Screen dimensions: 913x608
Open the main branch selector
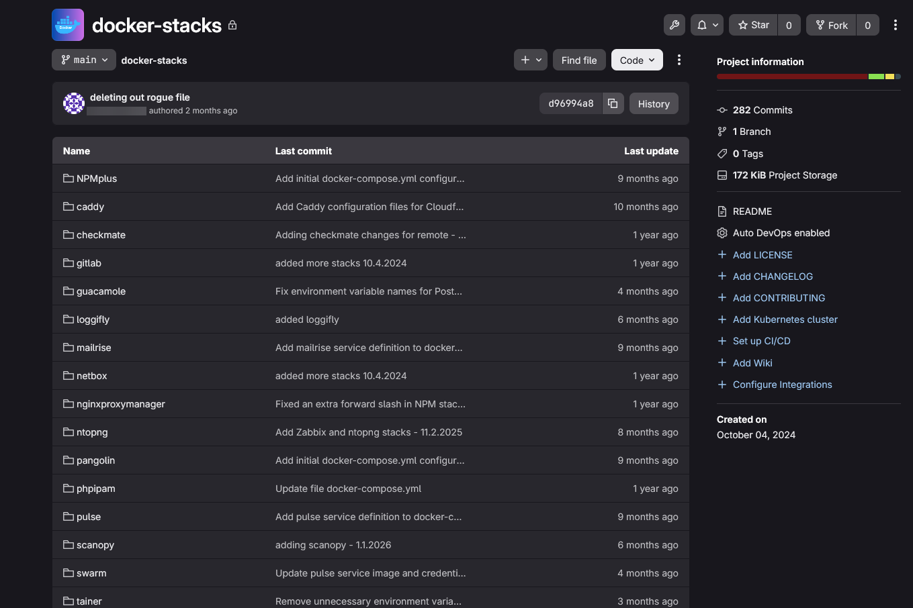click(84, 60)
